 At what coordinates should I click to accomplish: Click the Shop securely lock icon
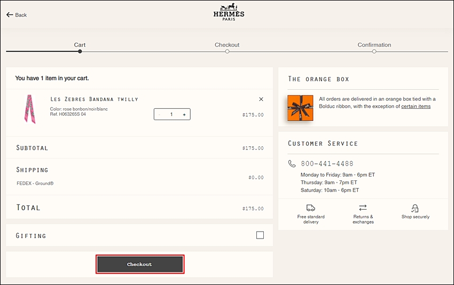(x=415, y=208)
